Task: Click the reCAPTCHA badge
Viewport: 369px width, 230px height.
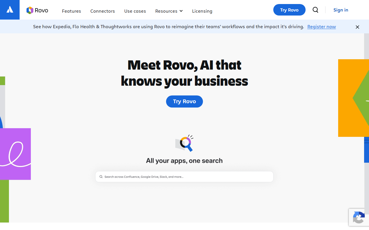Action: [359, 217]
